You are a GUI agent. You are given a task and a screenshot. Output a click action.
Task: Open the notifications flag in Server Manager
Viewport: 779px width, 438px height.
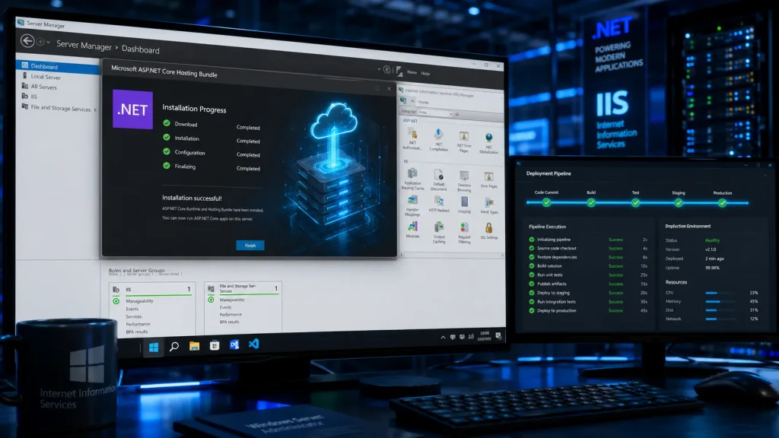click(x=399, y=71)
